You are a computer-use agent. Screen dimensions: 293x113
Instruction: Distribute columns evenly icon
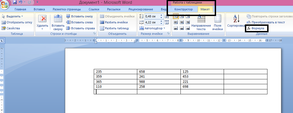(x=167, y=22)
